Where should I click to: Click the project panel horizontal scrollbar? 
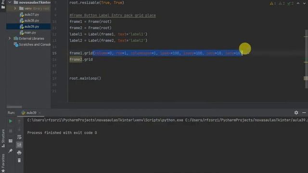[14, 107]
